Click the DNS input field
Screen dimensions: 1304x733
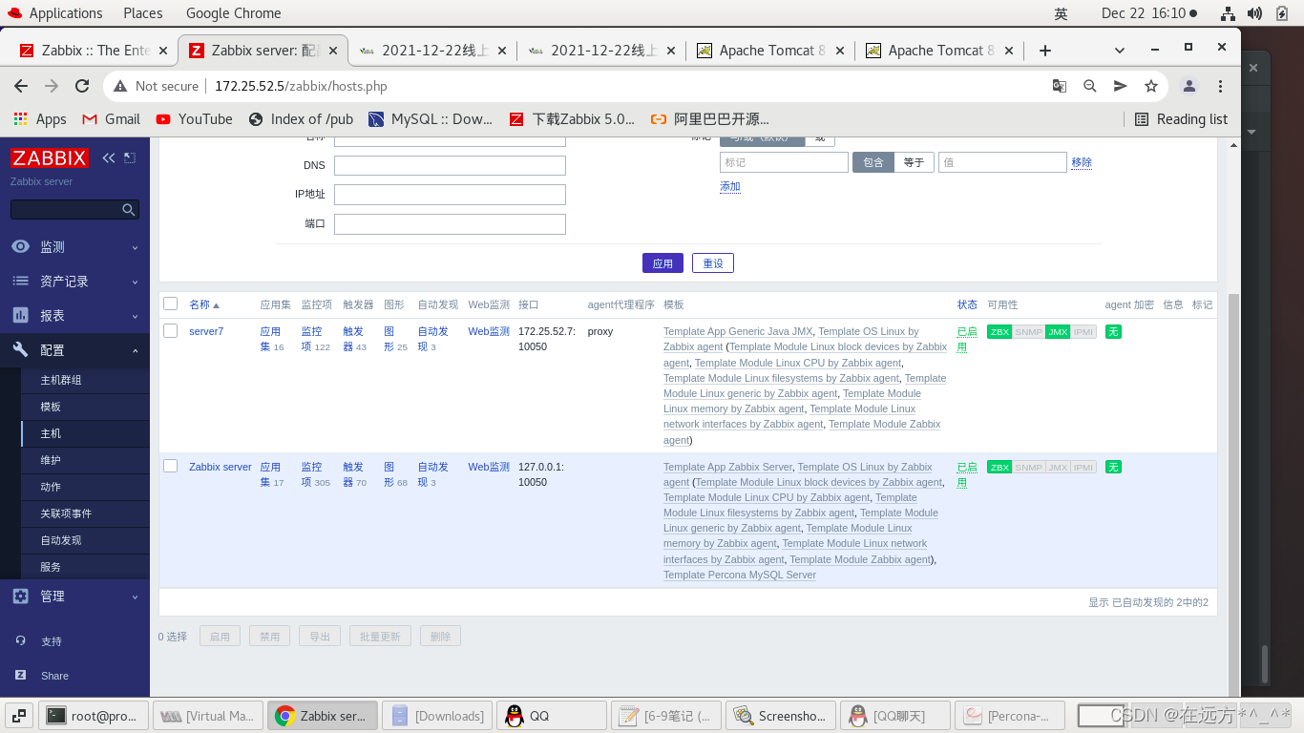450,165
